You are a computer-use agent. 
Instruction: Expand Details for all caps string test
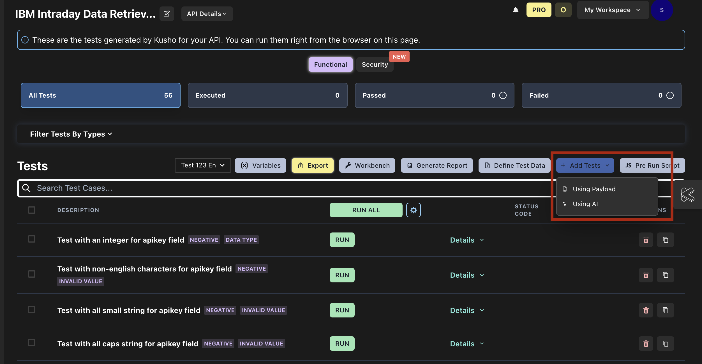pos(467,344)
